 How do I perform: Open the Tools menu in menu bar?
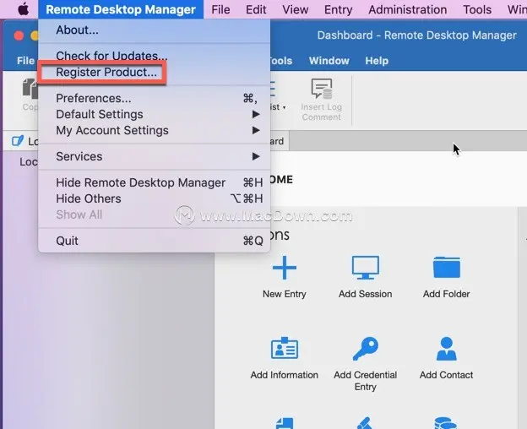[477, 9]
